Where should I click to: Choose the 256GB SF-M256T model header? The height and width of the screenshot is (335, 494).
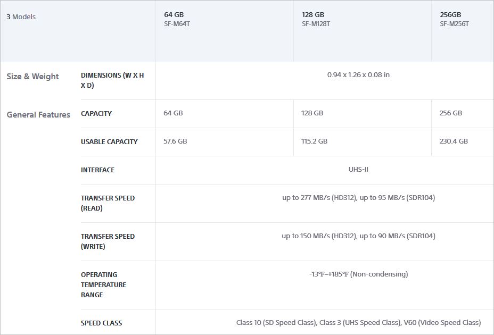454,19
